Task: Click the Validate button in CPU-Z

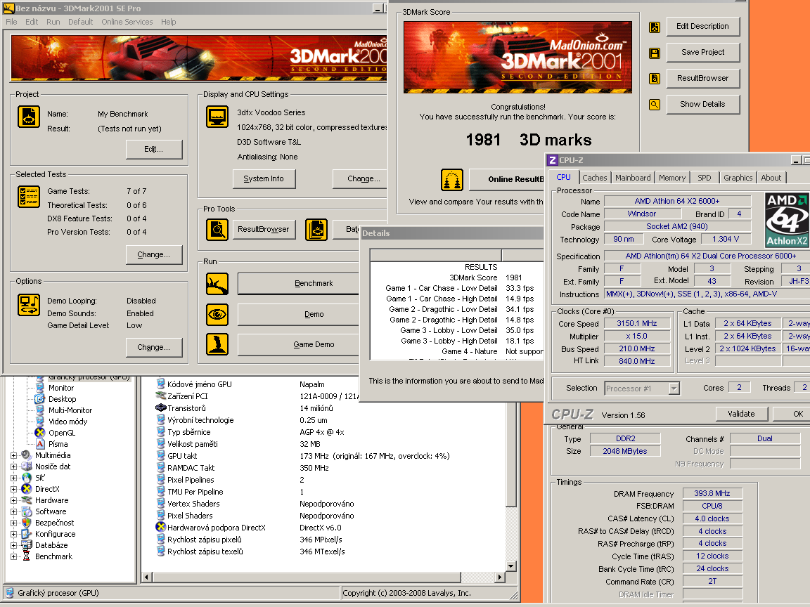Action: [741, 414]
